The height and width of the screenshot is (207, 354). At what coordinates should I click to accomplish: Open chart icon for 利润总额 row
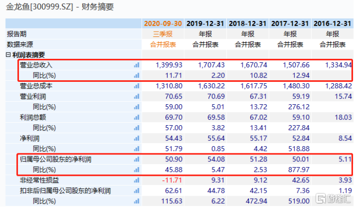tap(136, 117)
